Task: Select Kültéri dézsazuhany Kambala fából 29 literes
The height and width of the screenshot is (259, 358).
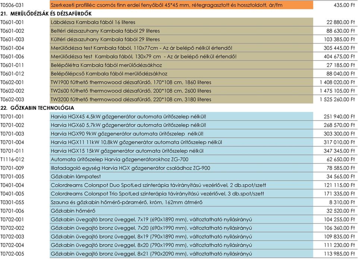Action: (182, 39)
